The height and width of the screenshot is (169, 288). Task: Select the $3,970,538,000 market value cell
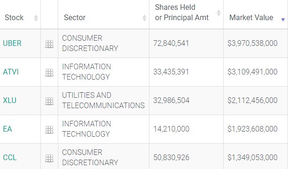coord(252,44)
